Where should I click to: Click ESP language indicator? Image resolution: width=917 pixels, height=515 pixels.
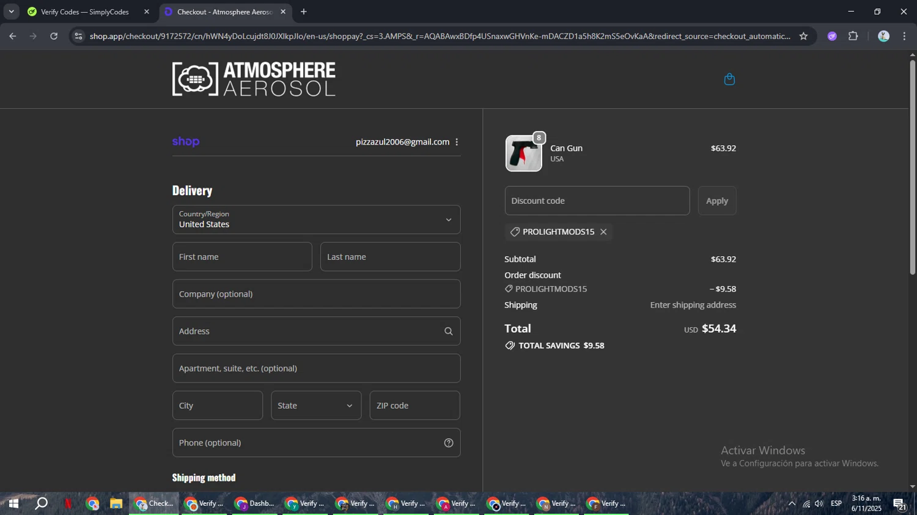836,504
